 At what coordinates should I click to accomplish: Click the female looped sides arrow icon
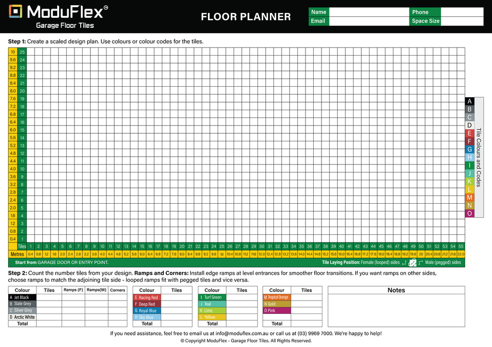(404, 263)
